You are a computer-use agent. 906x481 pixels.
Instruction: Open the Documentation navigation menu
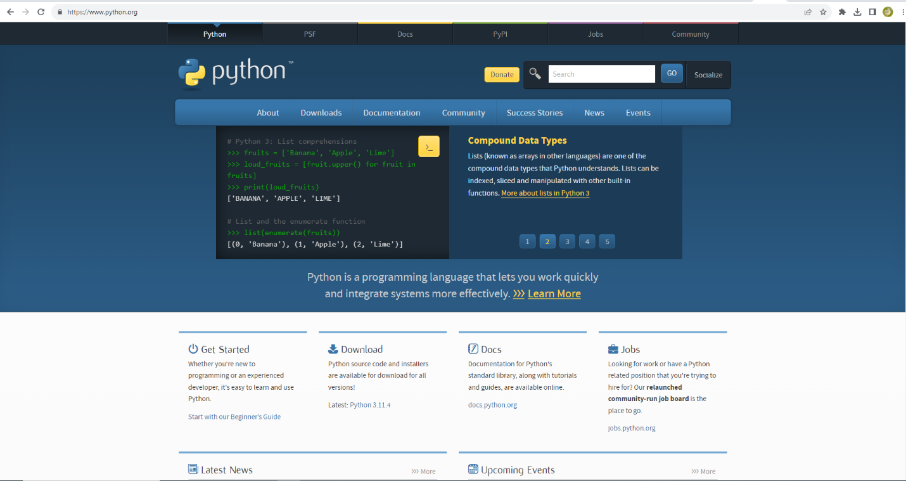pos(392,113)
